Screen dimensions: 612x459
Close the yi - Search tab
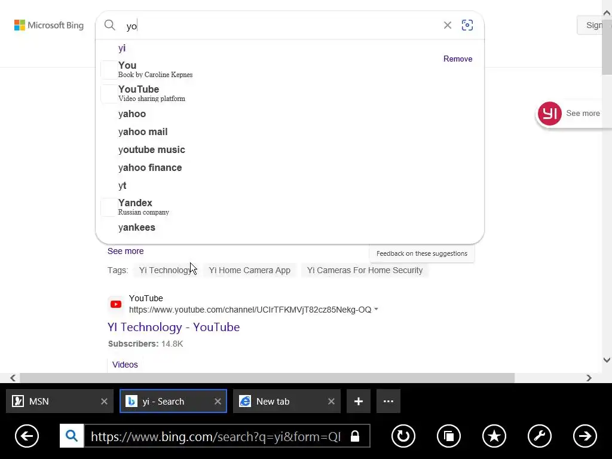click(218, 401)
